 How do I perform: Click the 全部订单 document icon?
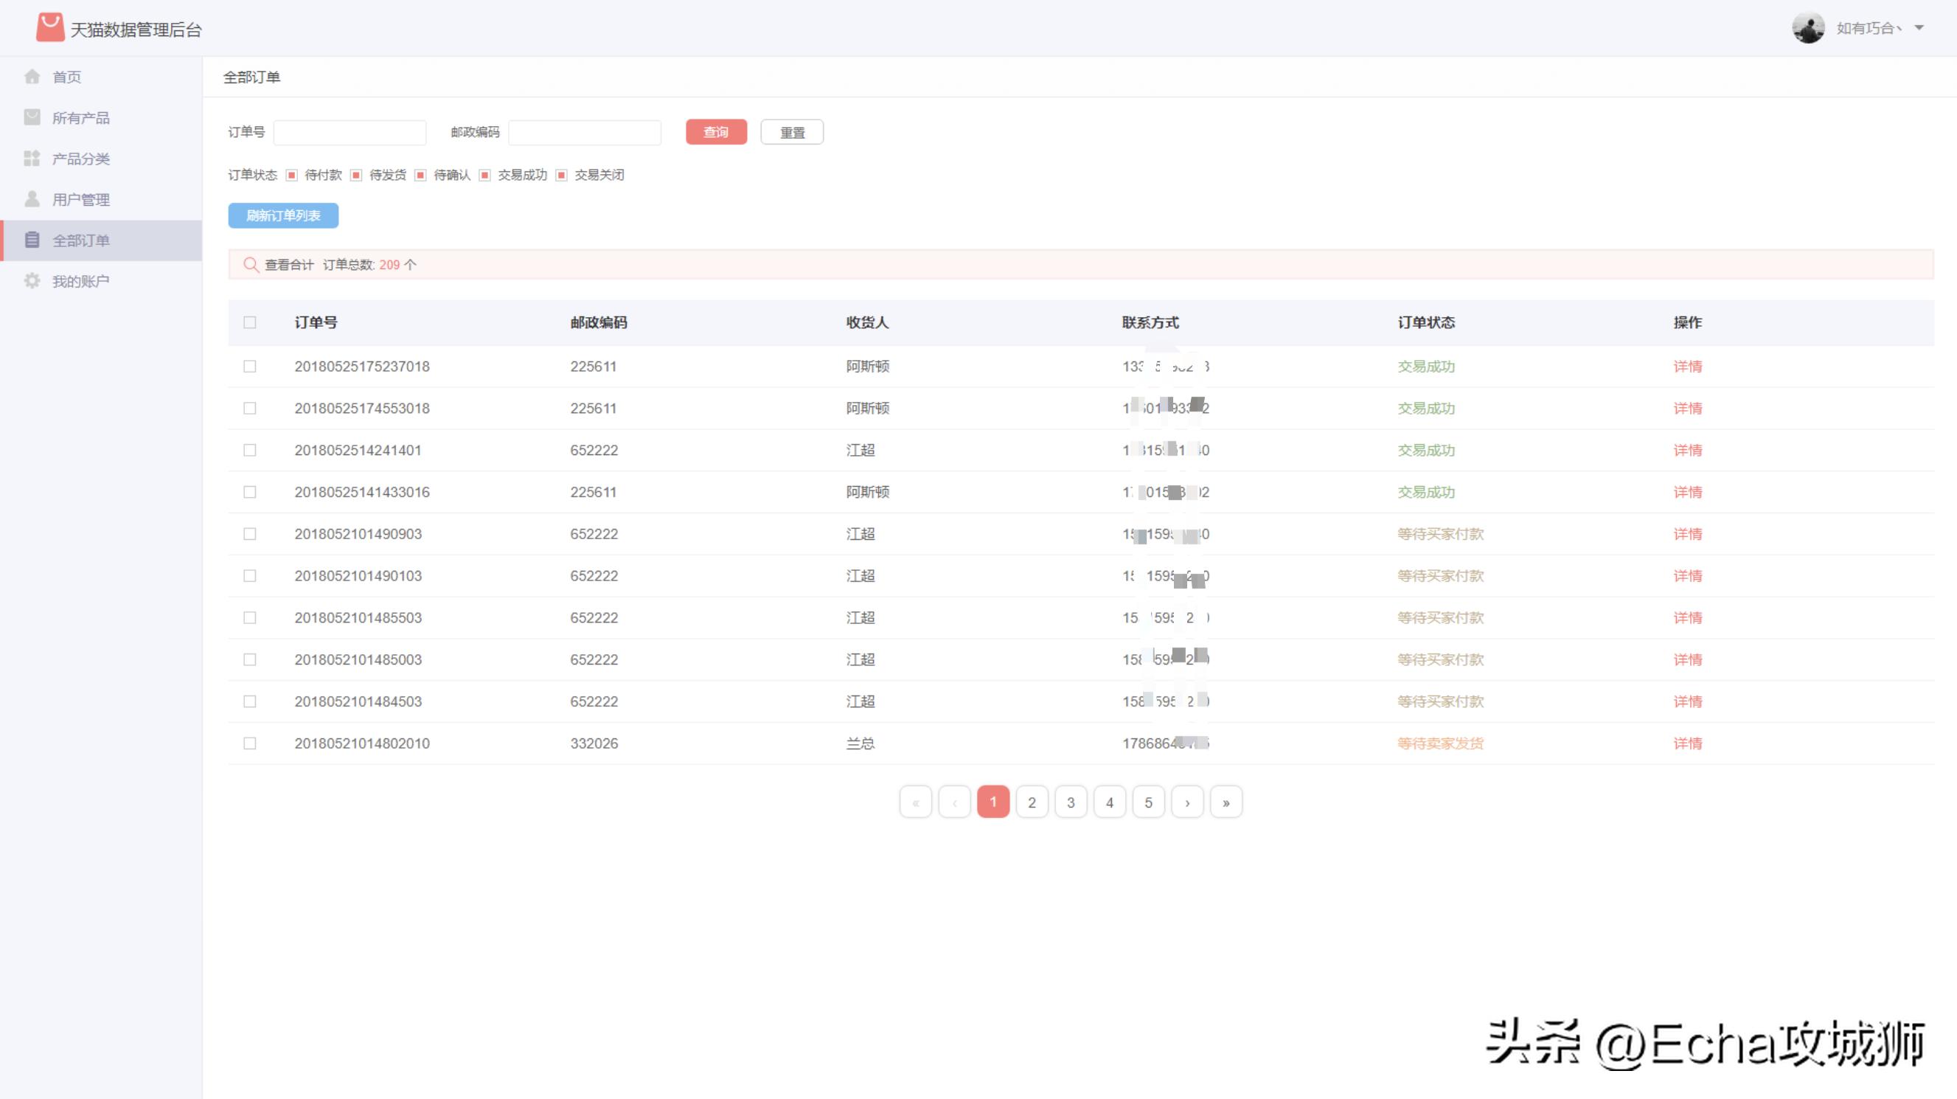pos(32,240)
